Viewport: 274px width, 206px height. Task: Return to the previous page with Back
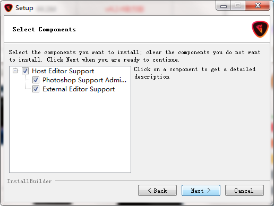pyautogui.click(x=157, y=191)
